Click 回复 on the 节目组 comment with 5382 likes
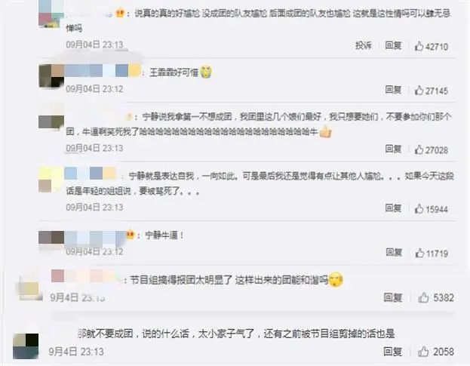Screen dimensions: 470x366 coord(392,297)
